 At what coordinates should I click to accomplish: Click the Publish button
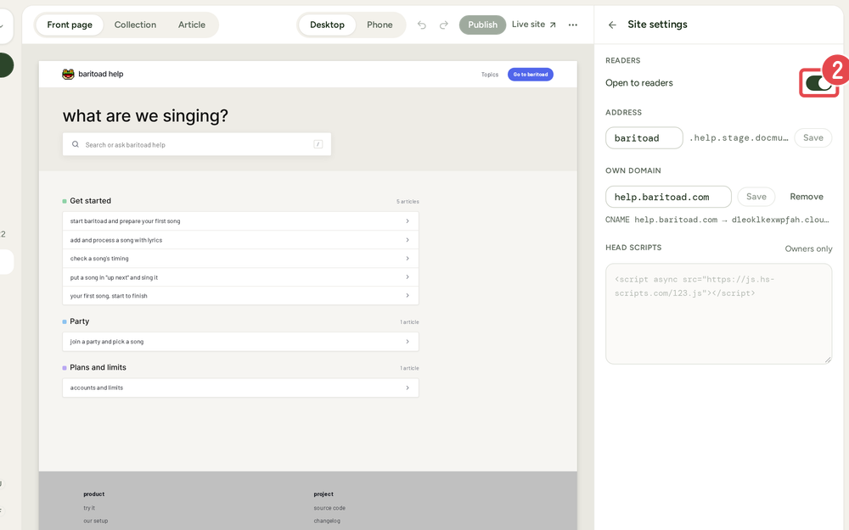(482, 25)
